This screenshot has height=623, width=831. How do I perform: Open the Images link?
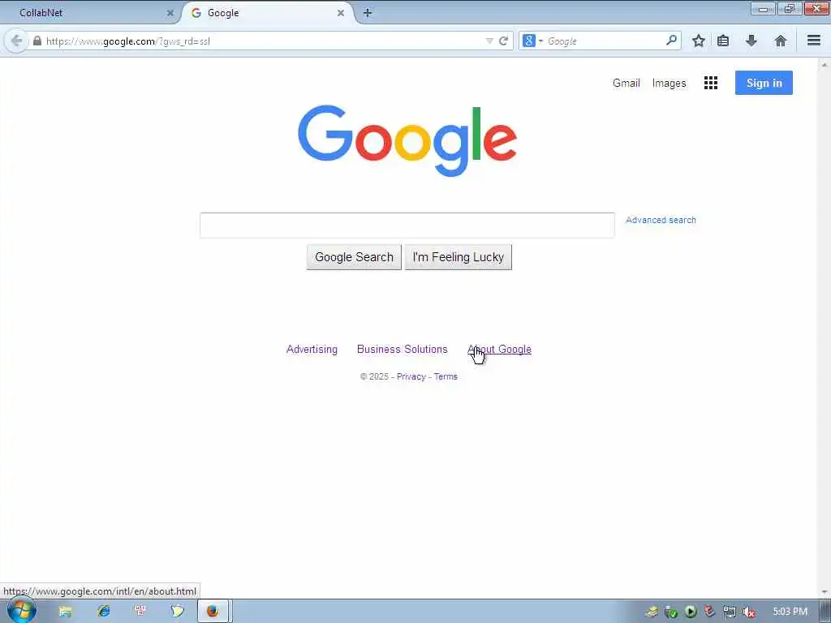coord(669,84)
